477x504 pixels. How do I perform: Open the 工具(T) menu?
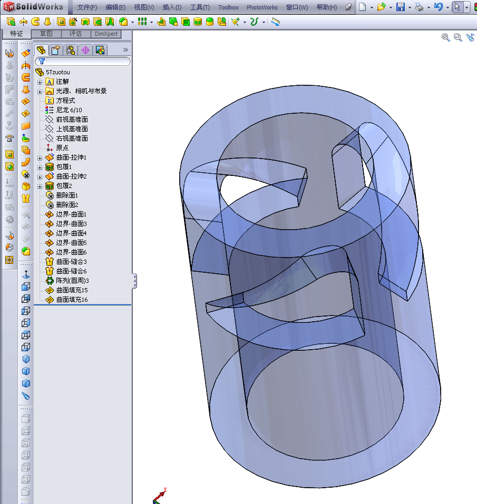click(x=200, y=7)
